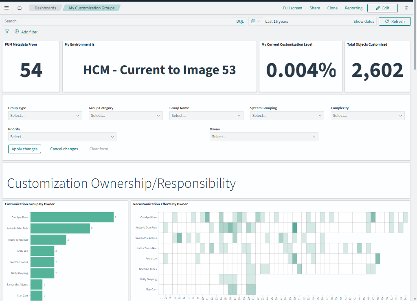417x301 pixels.
Task: Click Recustomization Efforts By Owner panel title
Action: (160, 204)
